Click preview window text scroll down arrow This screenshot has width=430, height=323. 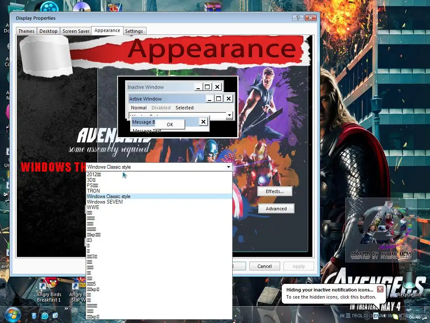pos(230,116)
